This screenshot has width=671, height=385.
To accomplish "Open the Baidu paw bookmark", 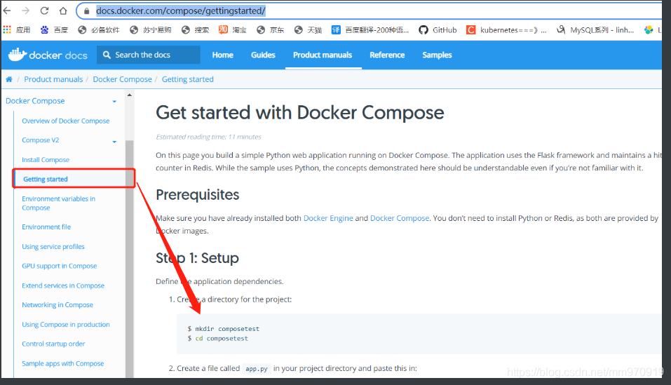I will click(x=54, y=30).
